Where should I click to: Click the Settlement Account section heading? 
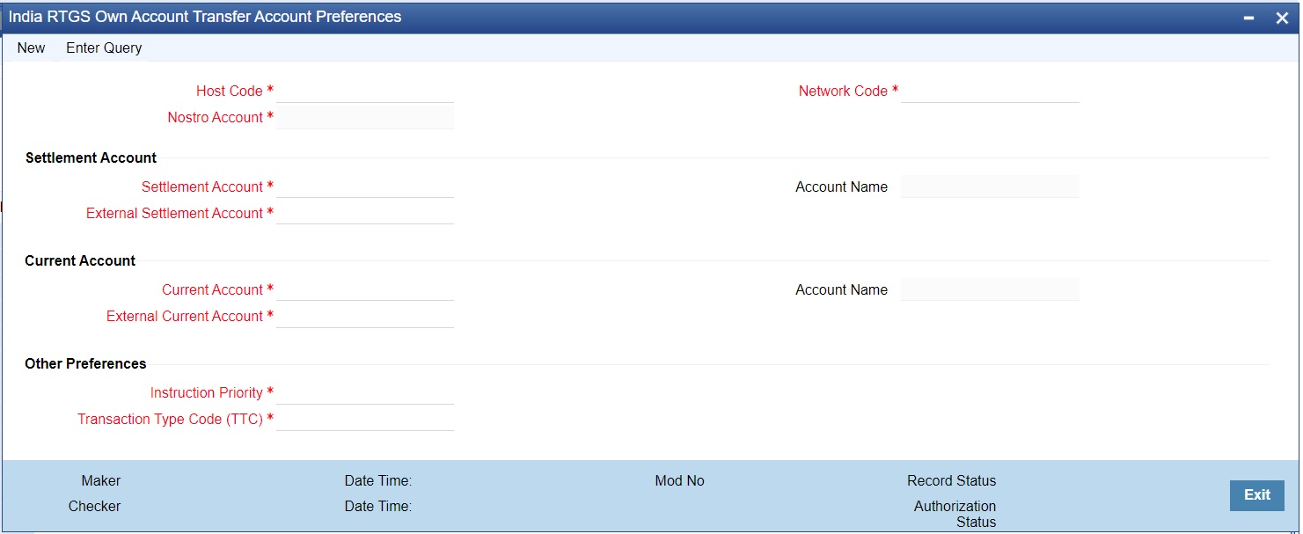(x=92, y=157)
